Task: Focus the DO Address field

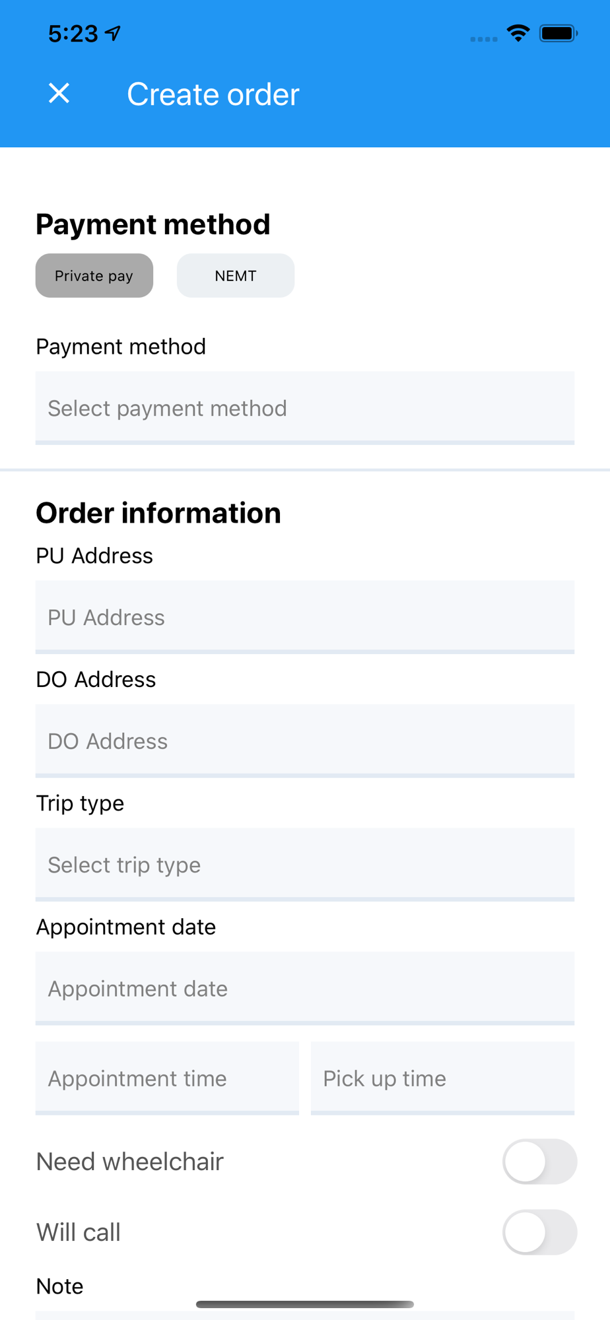Action: point(305,741)
